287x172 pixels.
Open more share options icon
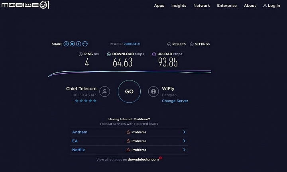[85, 44]
